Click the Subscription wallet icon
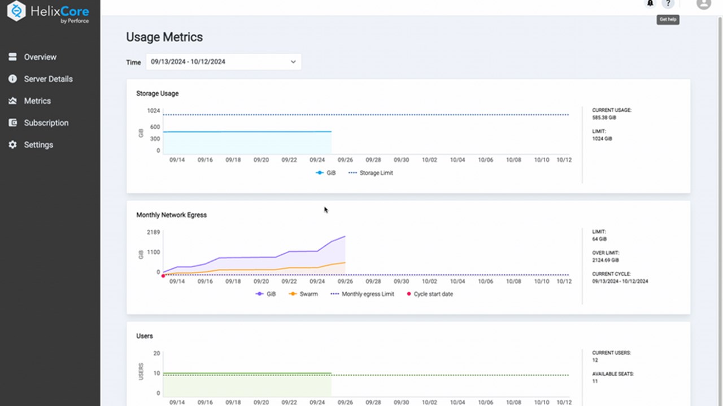Screen dimensions: 723x406 coord(12,123)
